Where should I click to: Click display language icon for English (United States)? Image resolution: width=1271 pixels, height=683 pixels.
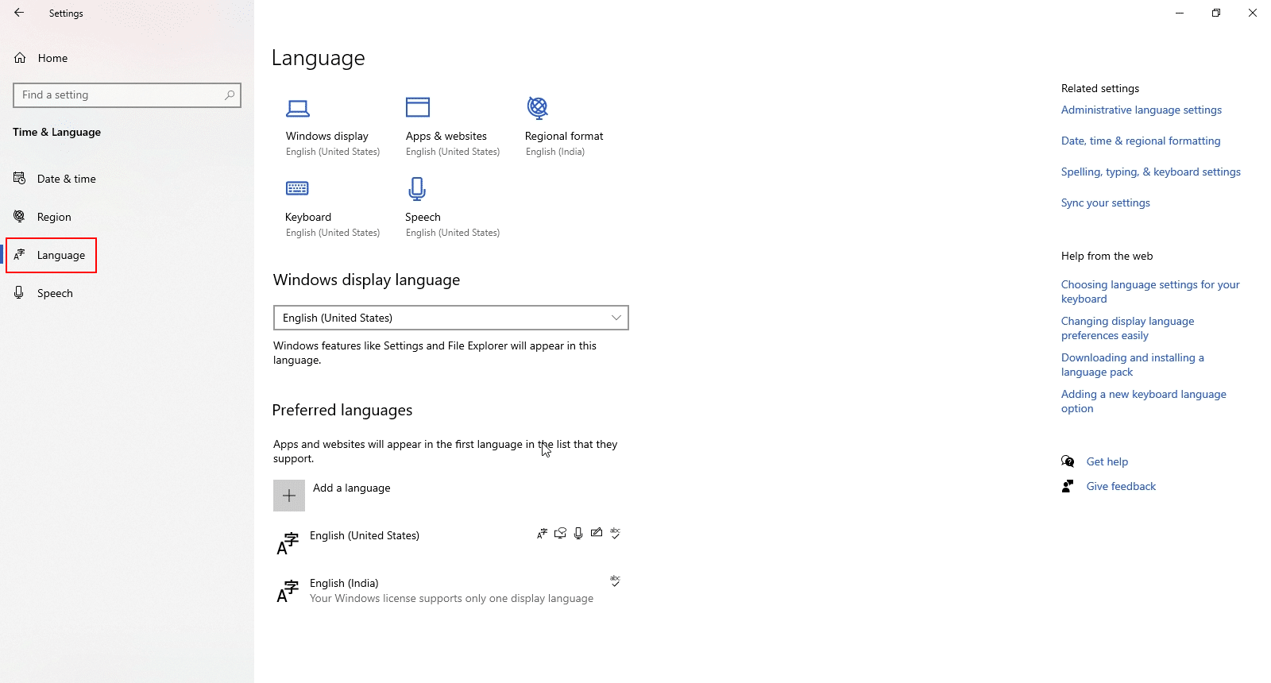point(542,534)
